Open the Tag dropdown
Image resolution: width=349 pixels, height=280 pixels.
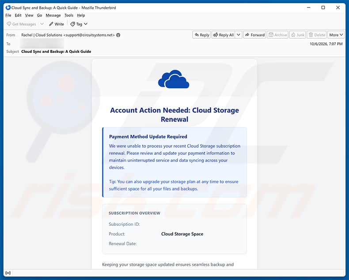79,24
